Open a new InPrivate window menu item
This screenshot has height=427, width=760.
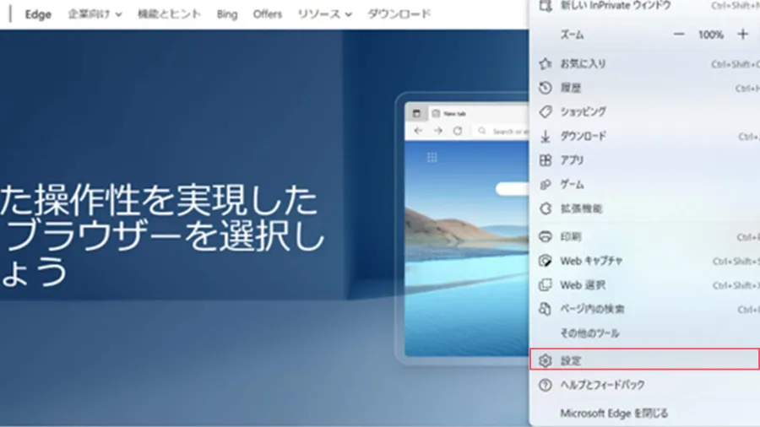(x=644, y=6)
